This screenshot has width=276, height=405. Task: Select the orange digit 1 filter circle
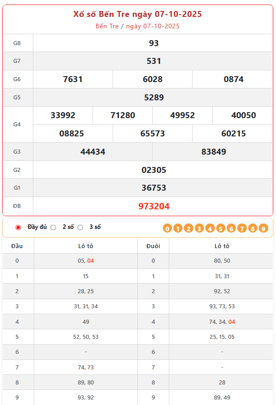click(178, 228)
